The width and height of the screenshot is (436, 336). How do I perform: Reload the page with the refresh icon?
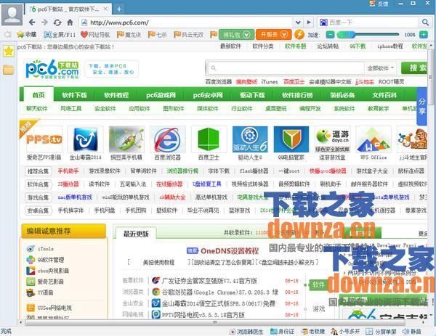pos(57,22)
